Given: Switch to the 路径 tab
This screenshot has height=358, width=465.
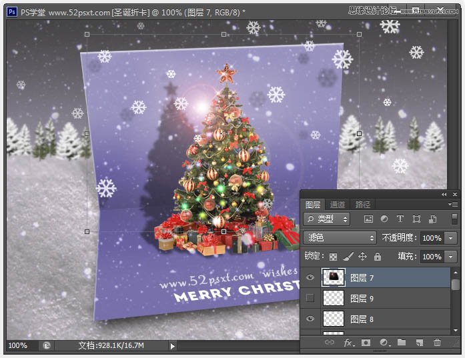Looking at the screenshot, I should (363, 205).
